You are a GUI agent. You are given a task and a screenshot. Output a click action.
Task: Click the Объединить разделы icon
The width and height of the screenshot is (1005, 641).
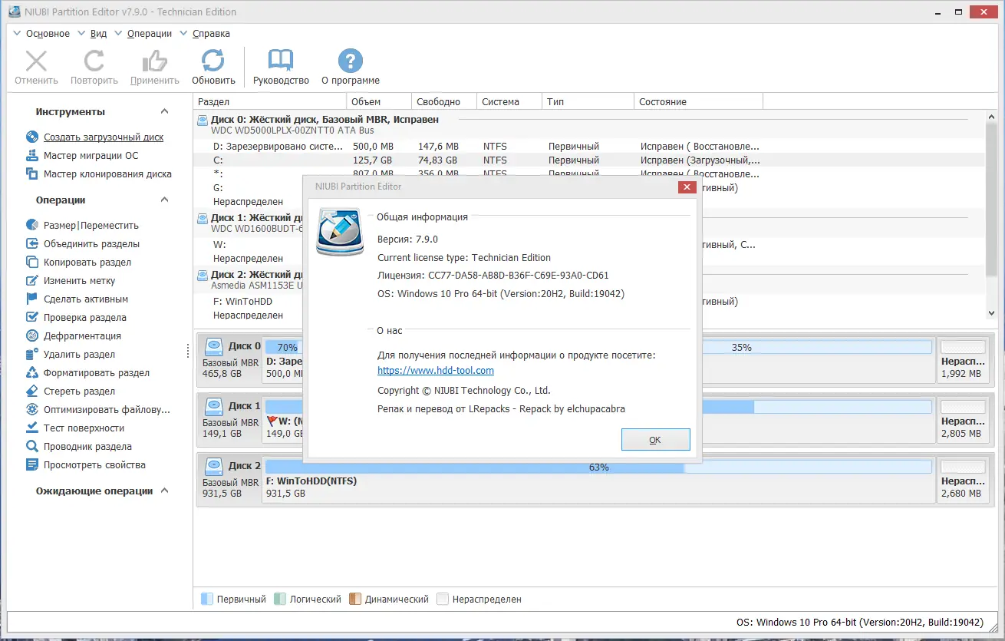[x=32, y=244]
